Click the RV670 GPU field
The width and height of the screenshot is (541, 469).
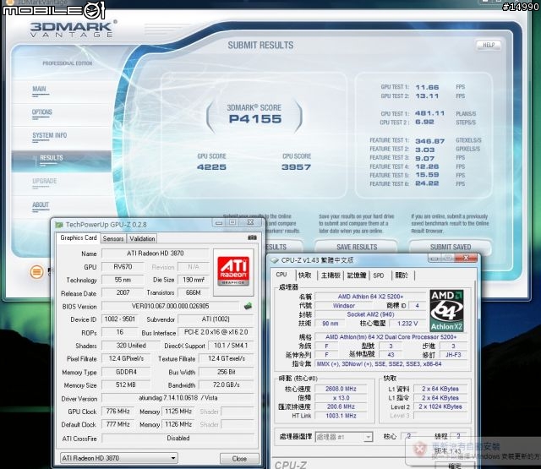123,266
